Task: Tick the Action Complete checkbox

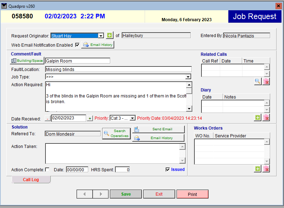Action: pos(47,170)
